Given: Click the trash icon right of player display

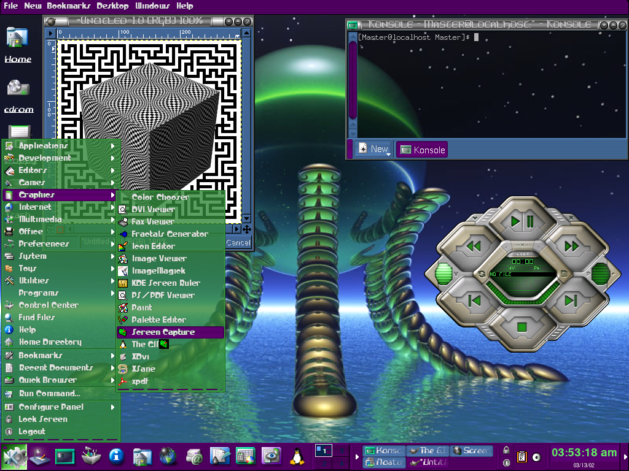Looking at the screenshot, I should click(x=564, y=274).
